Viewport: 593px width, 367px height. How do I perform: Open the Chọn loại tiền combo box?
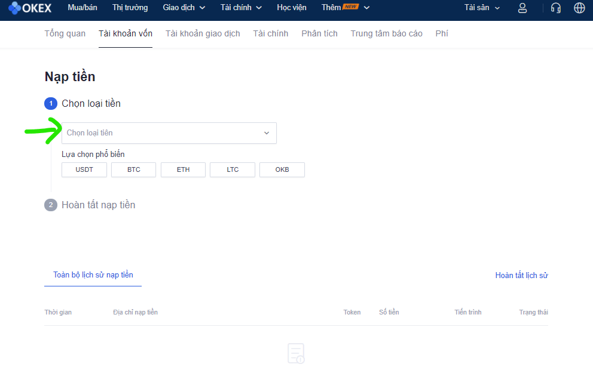tap(169, 133)
